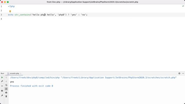Click 'Process finished with exit code 0'
Viewport: 185px width, 104px height.
pyautogui.click(x=32, y=86)
